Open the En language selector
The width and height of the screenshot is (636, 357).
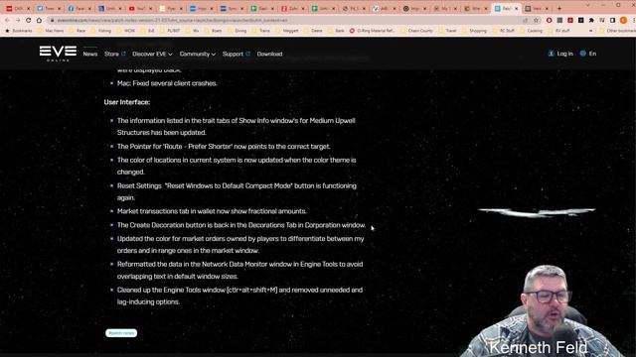pyautogui.click(x=587, y=54)
